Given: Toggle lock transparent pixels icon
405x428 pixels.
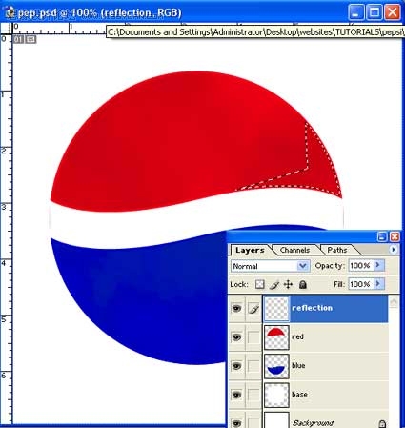Looking at the screenshot, I should tap(260, 284).
